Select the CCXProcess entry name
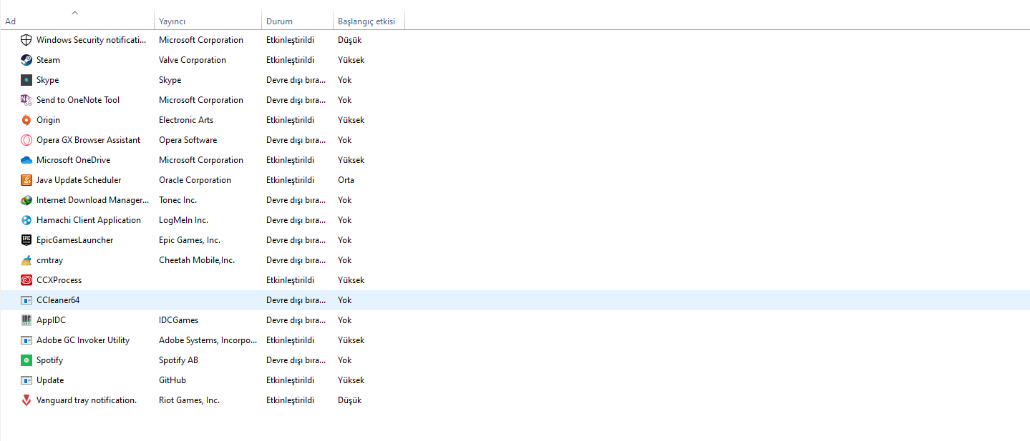 tap(59, 280)
